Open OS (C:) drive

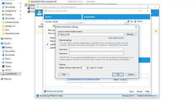(8, 70)
